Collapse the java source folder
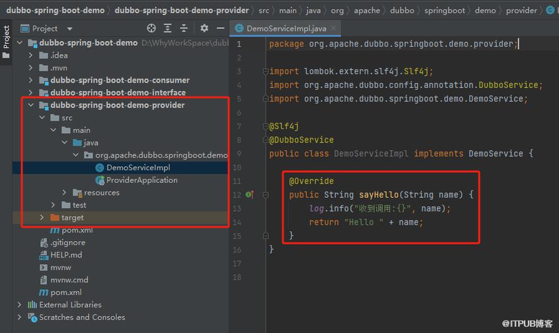The height and width of the screenshot is (333, 559). pyautogui.click(x=65, y=143)
